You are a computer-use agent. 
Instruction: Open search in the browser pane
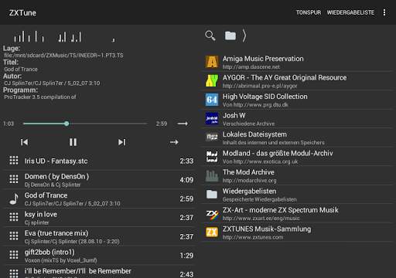(x=210, y=36)
